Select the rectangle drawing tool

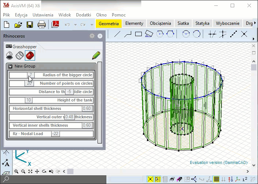click(x=138, y=34)
